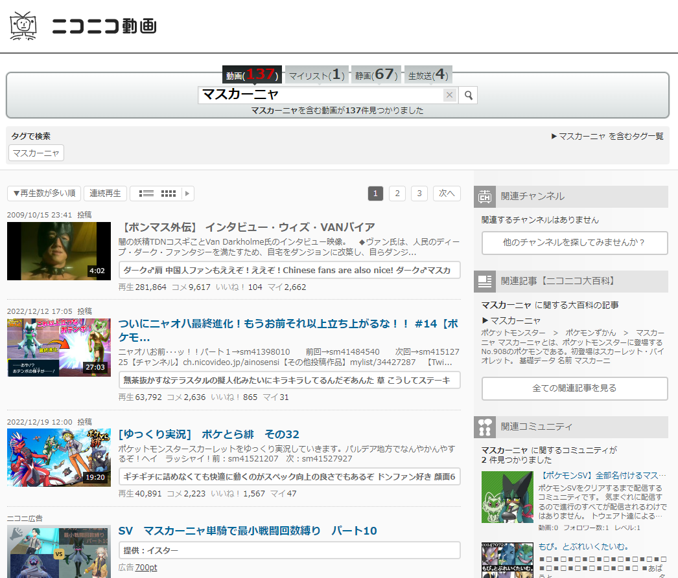
Task: Click the date 2022/12/12 17:05 投稿
Action: click(x=49, y=311)
